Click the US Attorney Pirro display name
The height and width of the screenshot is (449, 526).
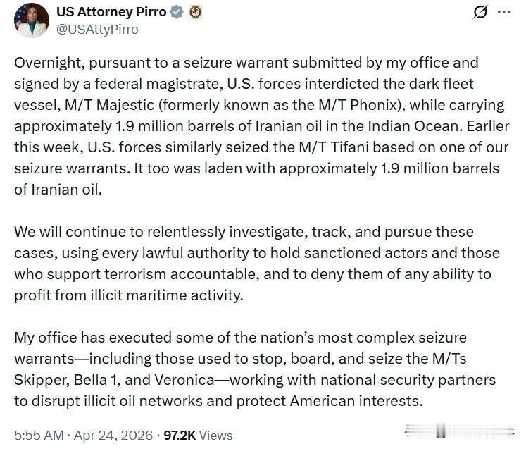[113, 13]
